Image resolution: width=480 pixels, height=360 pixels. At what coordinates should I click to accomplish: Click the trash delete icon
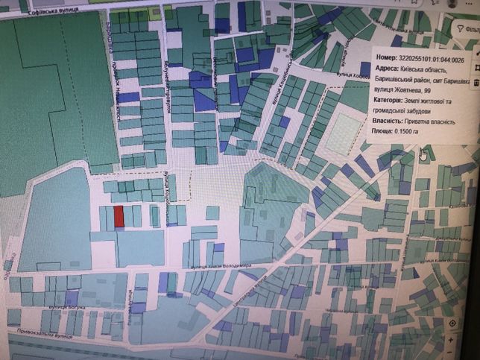pyautogui.click(x=477, y=83)
